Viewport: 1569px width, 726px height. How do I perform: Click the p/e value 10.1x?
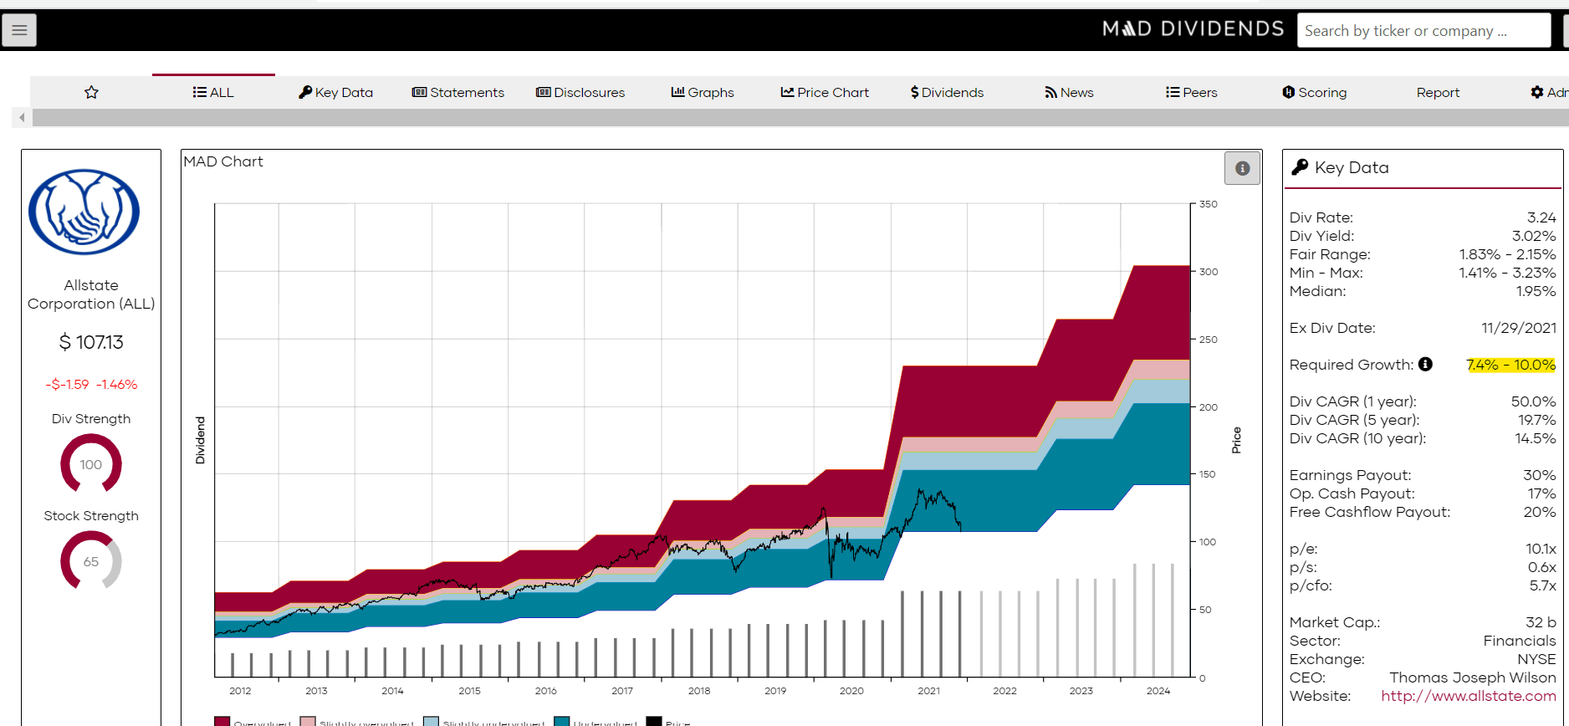click(1541, 549)
